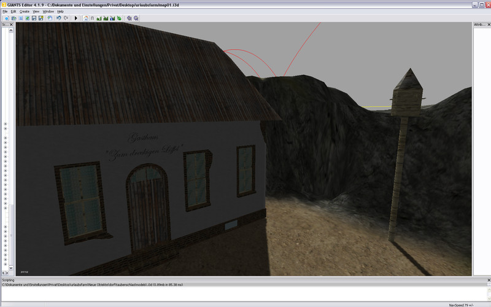Close the Attributes panel

[x=489, y=25]
